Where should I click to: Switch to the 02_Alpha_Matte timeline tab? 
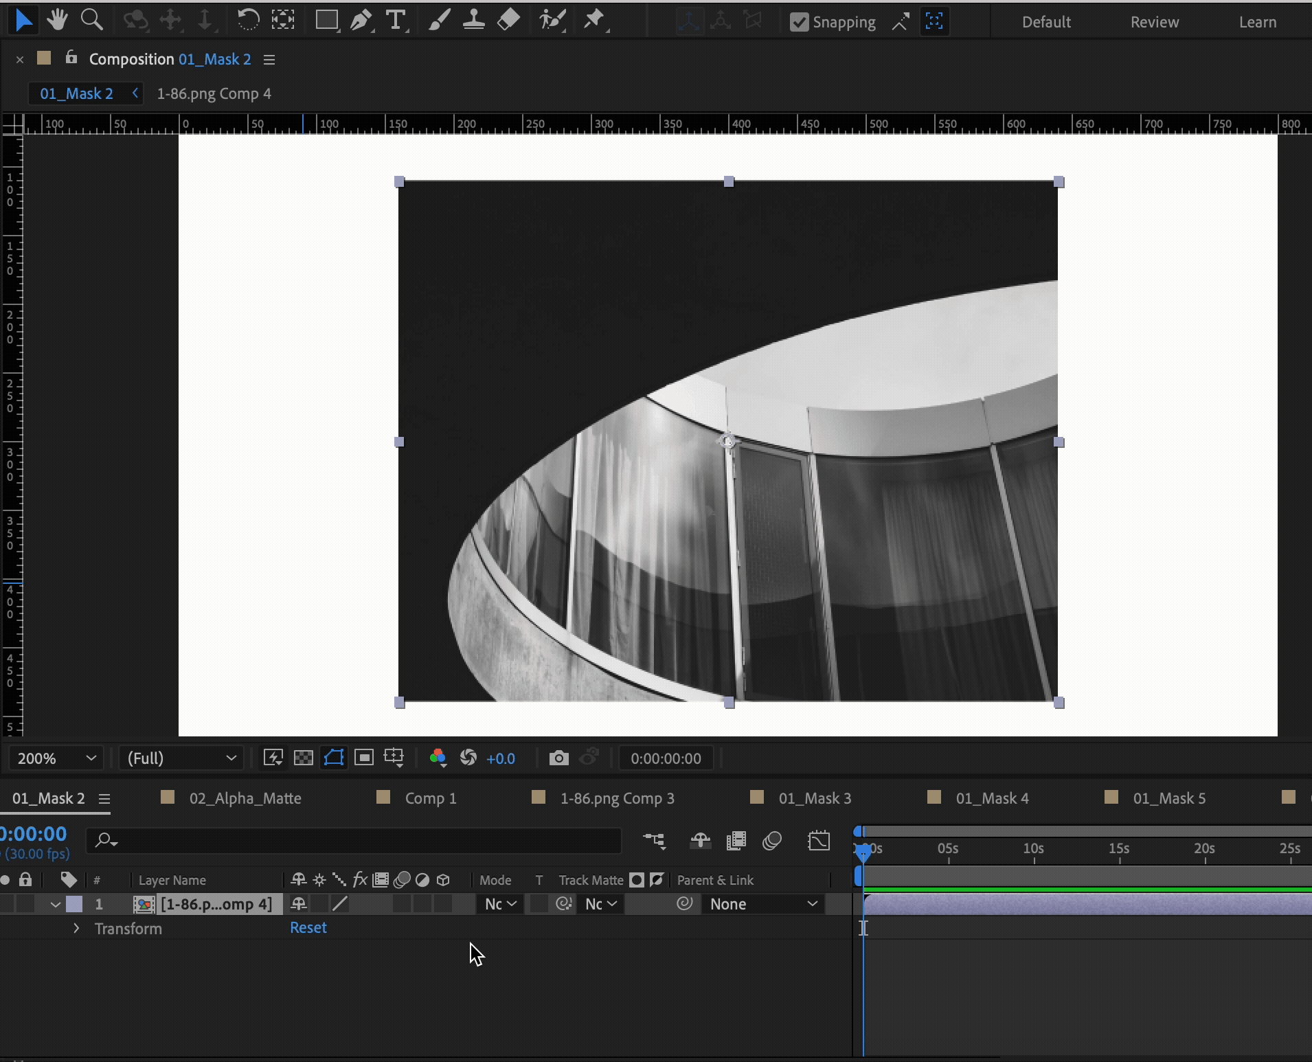tap(245, 798)
